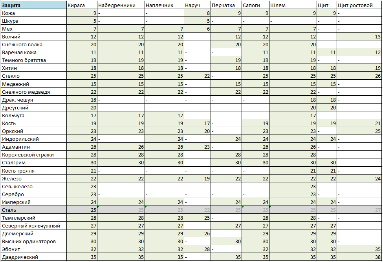Select the 'Мех' row label
The image size is (383, 262).
pyautogui.click(x=34, y=29)
